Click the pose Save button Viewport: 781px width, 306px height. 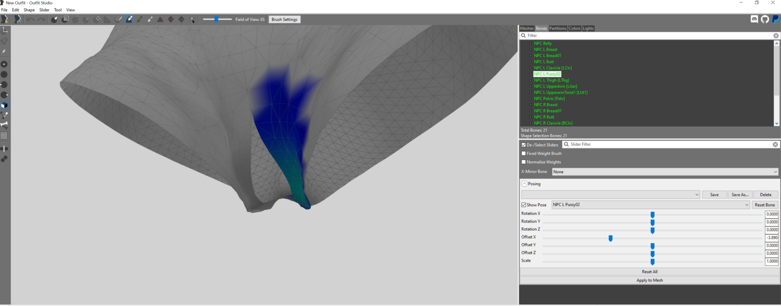714,195
